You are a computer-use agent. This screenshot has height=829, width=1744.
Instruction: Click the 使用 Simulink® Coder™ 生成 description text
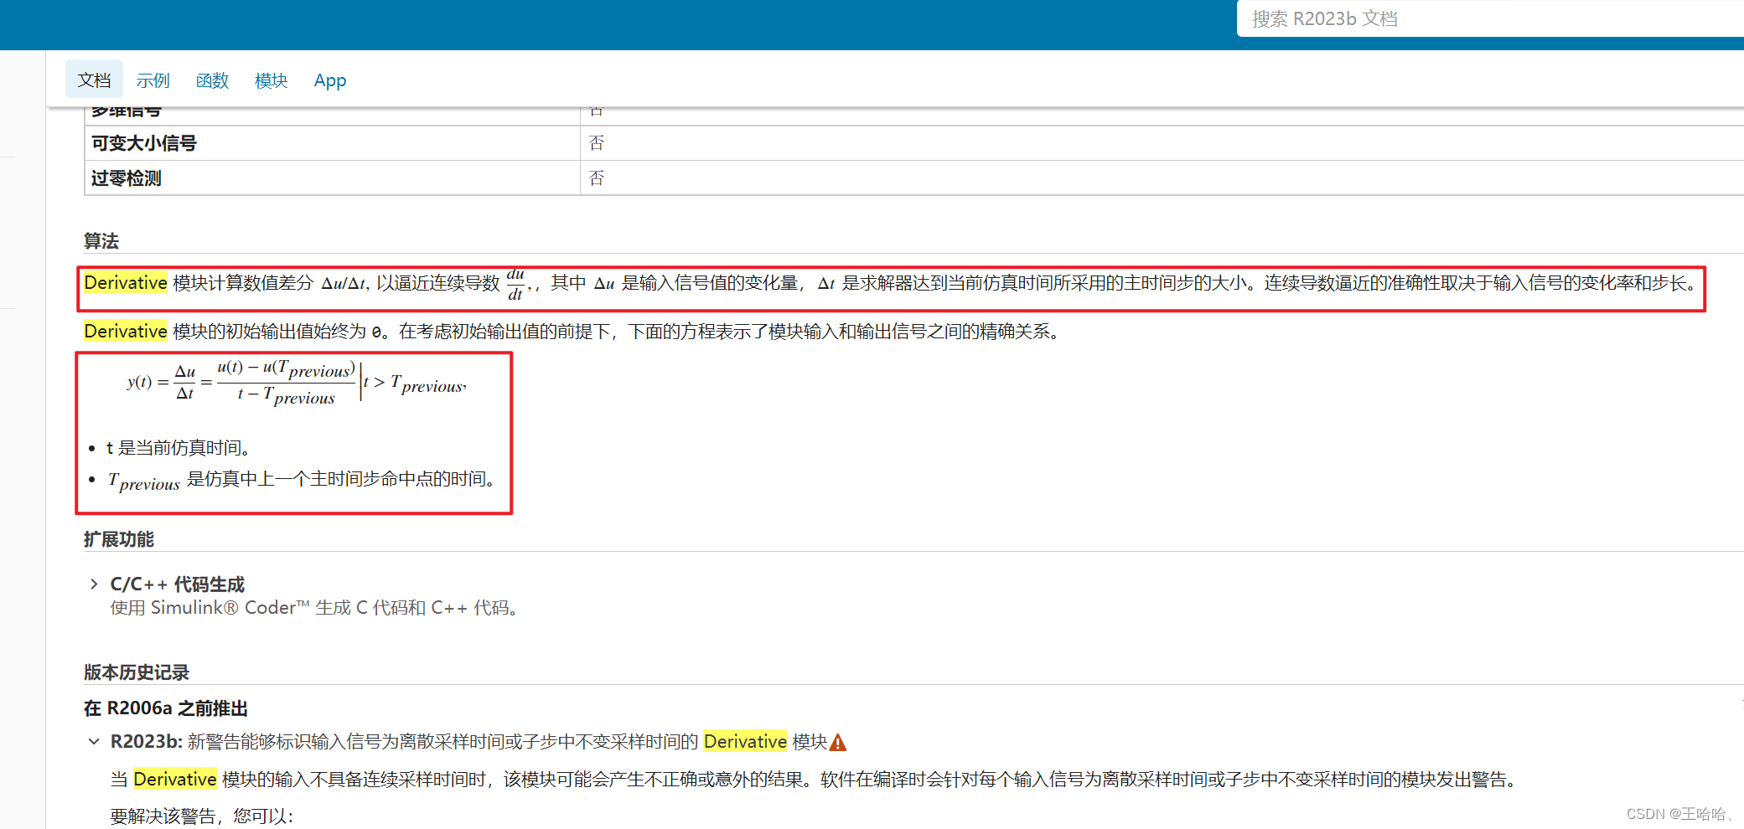click(314, 608)
